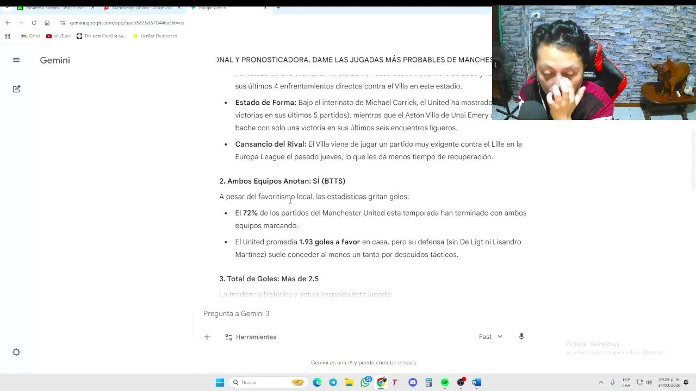Reload the page with the refresh icon
This screenshot has height=391, width=696.
tap(34, 23)
